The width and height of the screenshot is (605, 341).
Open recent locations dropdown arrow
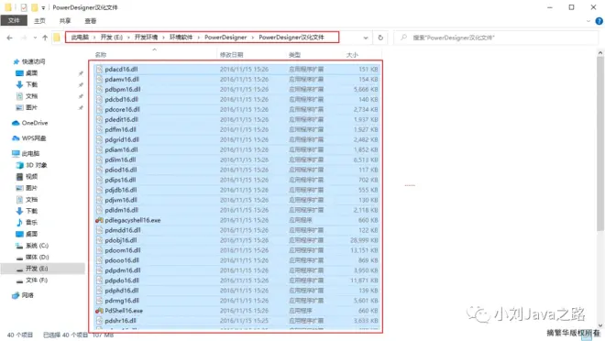[x=35, y=38]
